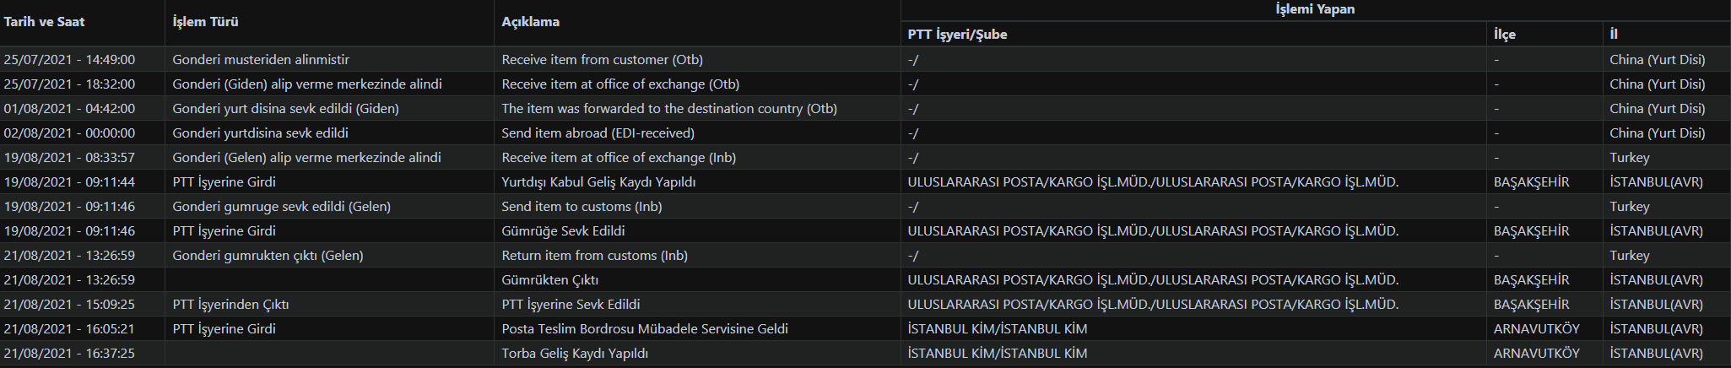
Task: Select the 19/08/2021 - 08:33:57 row date
Action: [x=69, y=158]
